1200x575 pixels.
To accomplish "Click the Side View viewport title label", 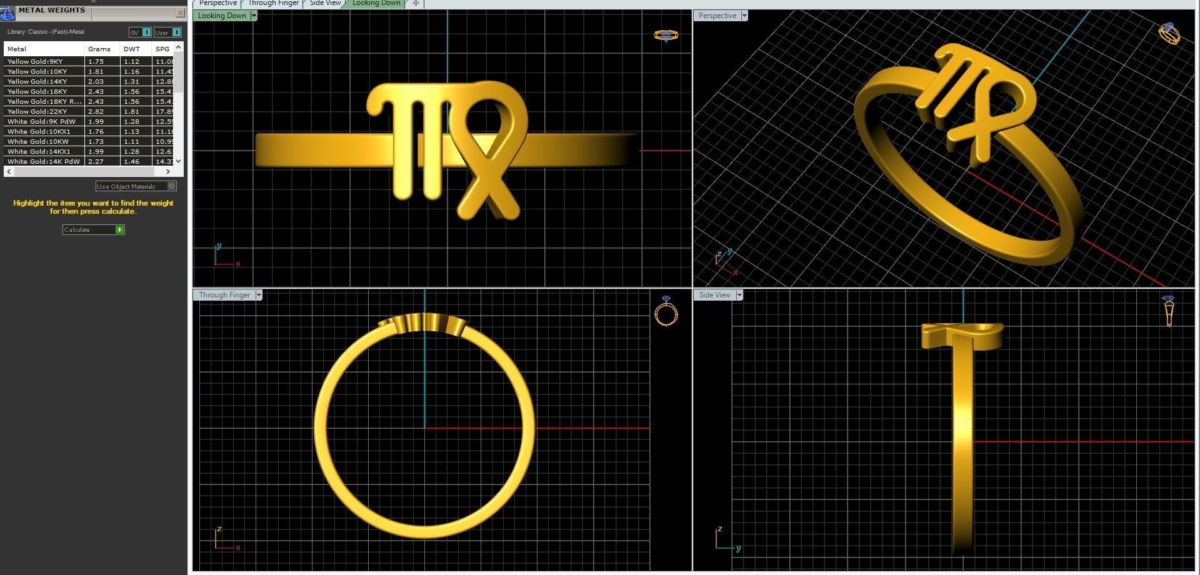I will tap(715, 295).
